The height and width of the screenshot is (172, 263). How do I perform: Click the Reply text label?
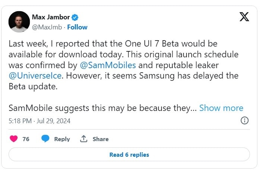pos(62,139)
